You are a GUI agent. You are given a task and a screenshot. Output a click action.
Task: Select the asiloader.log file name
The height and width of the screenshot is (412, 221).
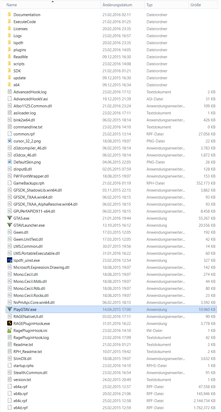(x=25, y=113)
